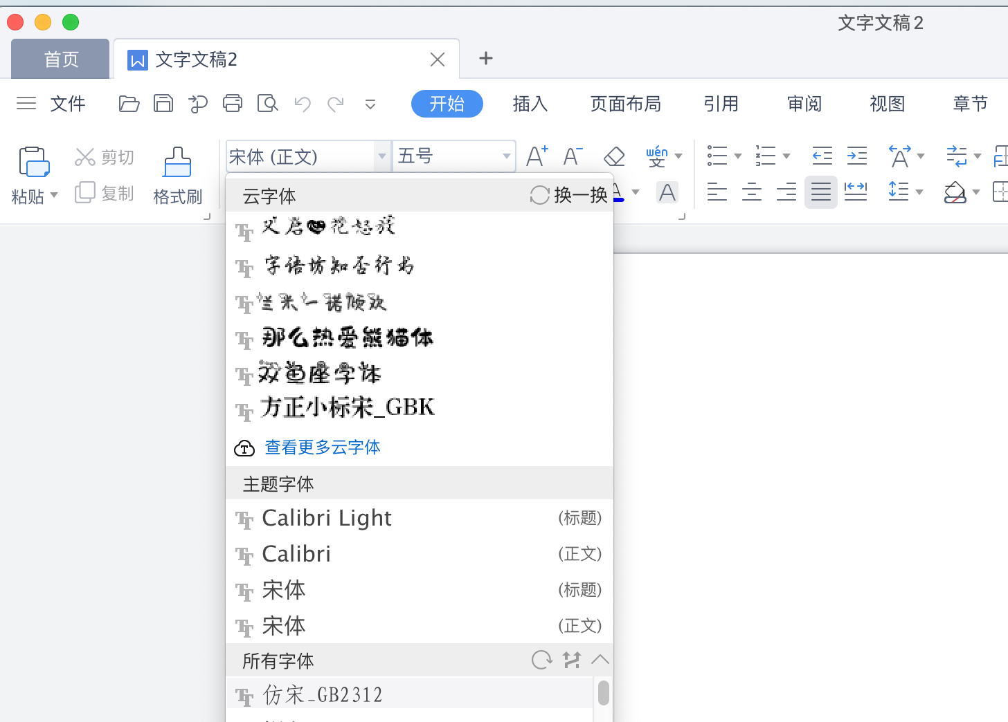Toggle distributed alignment in paragraph group
1008x722 pixels.
[856, 192]
